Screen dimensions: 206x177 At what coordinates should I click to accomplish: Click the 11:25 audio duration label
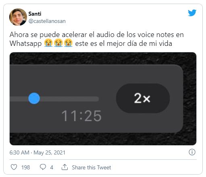tap(81, 116)
